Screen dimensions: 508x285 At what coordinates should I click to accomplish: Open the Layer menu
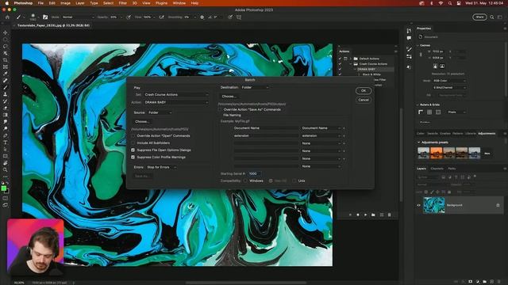(x=79, y=3)
